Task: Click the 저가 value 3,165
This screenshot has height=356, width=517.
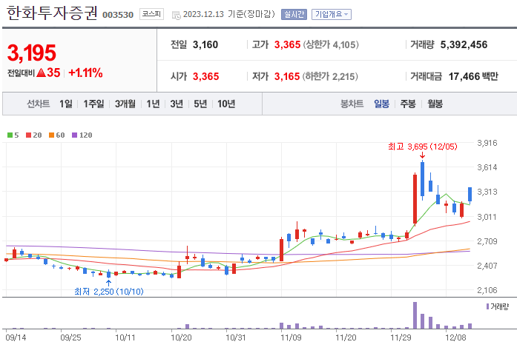Action: [x=287, y=76]
